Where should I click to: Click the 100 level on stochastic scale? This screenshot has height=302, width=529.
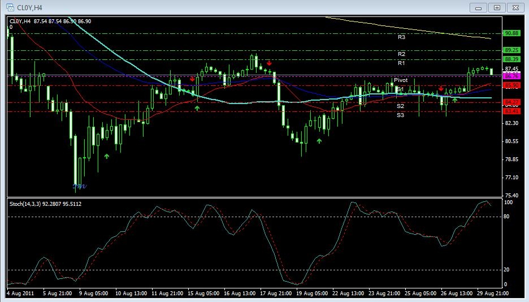(x=508, y=202)
